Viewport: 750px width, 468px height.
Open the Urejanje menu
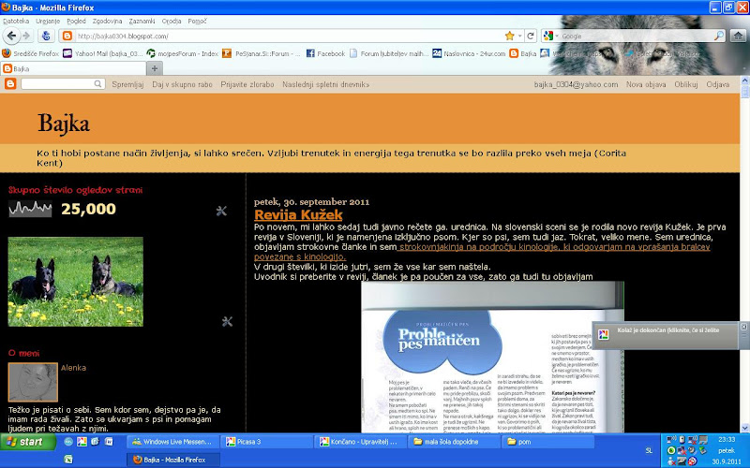point(48,21)
